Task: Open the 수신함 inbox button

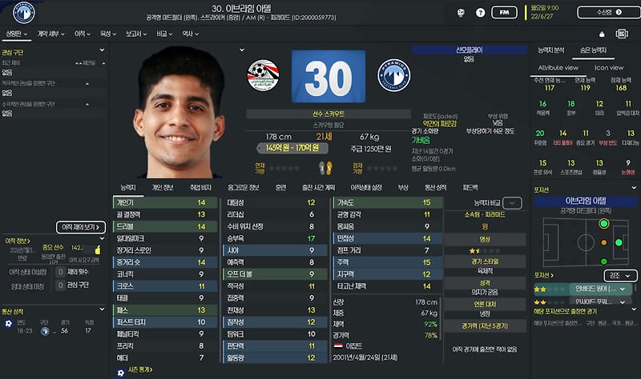Action: (609, 12)
